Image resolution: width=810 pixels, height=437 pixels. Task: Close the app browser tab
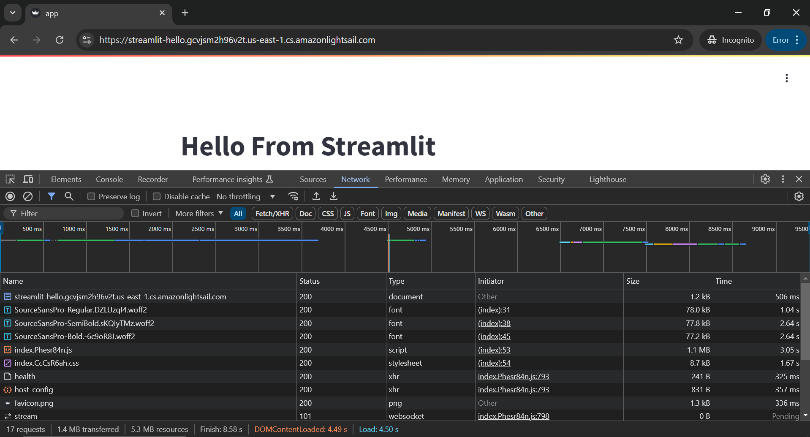click(x=162, y=13)
